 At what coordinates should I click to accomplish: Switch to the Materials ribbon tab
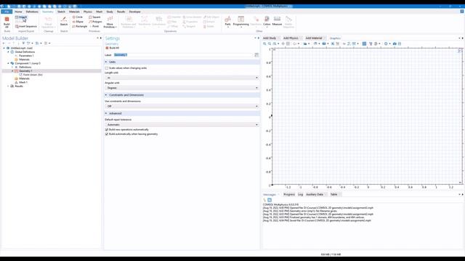click(74, 12)
